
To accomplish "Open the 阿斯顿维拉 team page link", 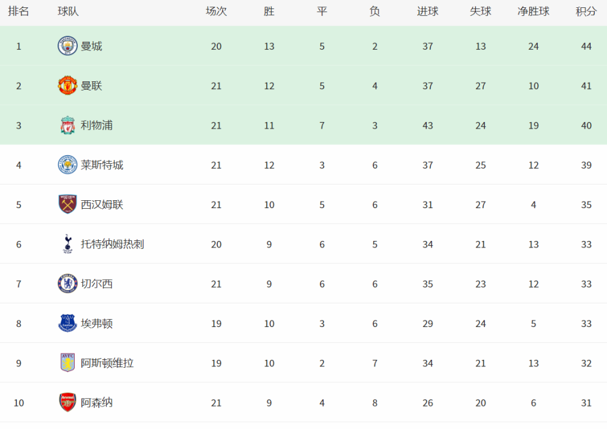I will click(107, 363).
